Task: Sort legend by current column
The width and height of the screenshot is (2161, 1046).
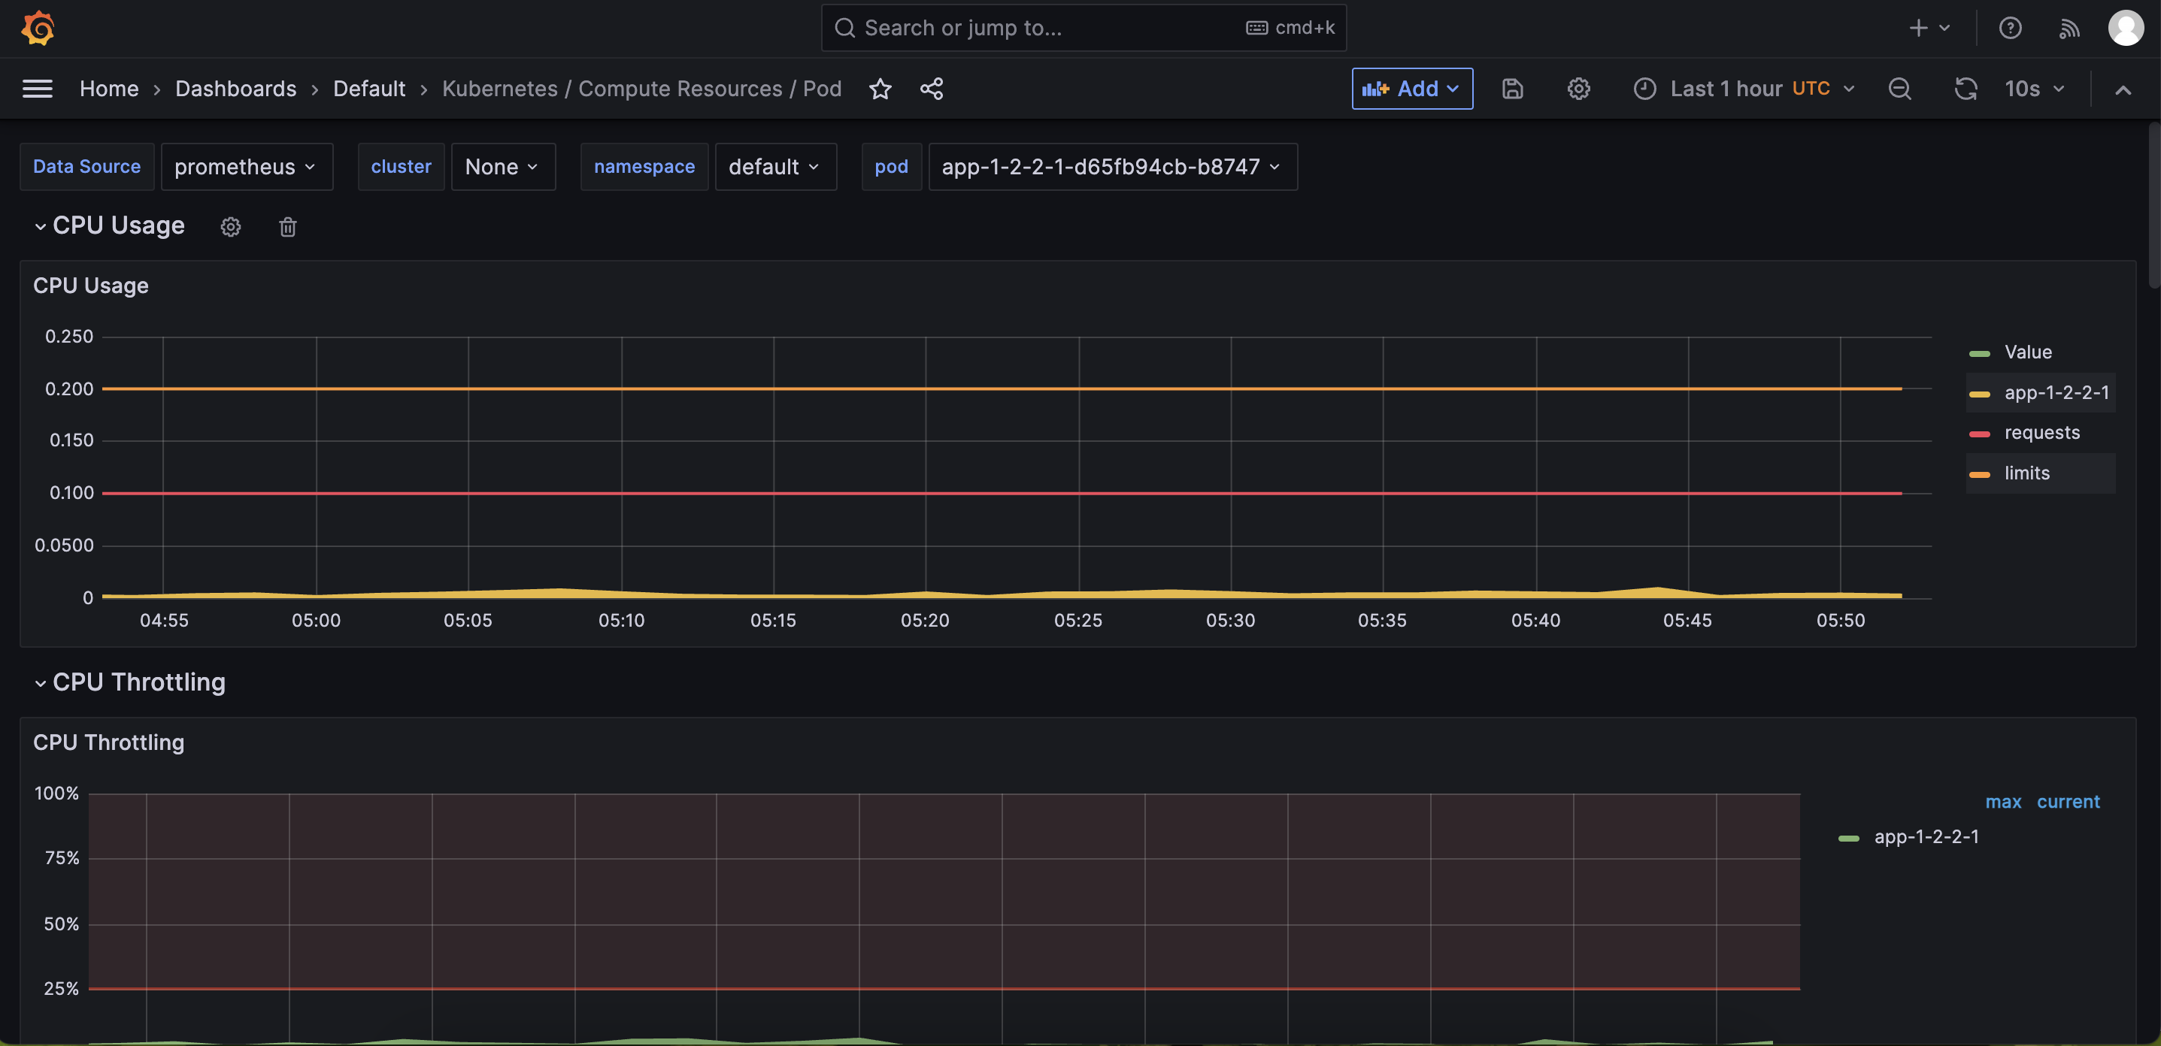Action: (x=2068, y=802)
